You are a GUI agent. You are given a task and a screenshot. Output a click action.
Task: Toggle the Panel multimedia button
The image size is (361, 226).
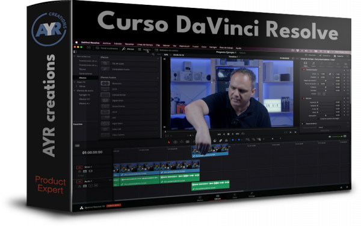(x=106, y=48)
